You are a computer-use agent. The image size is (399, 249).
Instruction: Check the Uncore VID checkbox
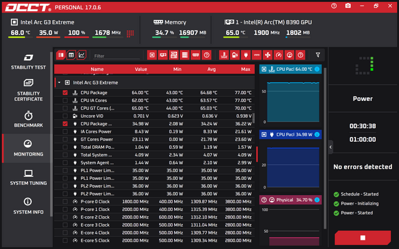point(65,116)
